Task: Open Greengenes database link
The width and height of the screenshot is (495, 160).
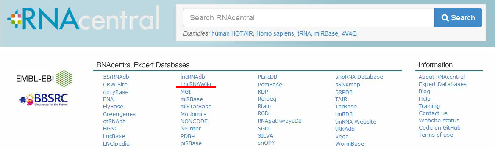Action: point(119,114)
